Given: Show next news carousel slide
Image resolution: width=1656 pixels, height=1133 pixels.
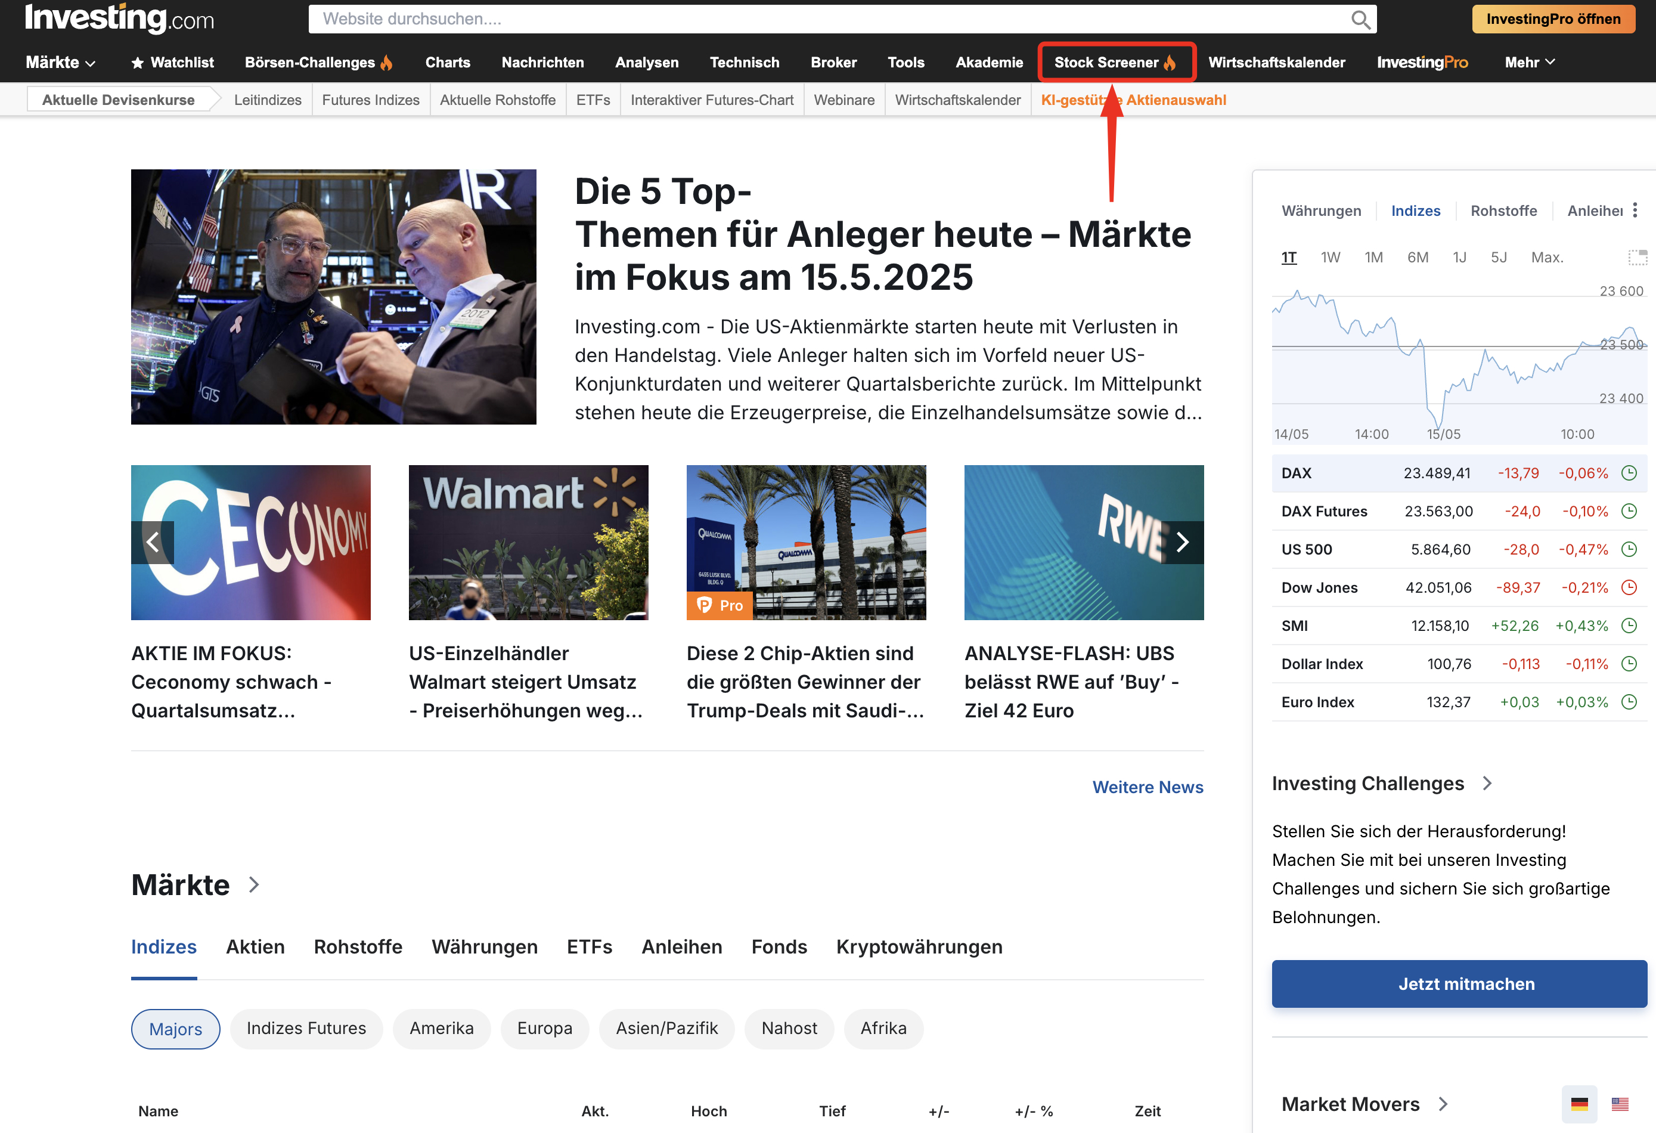Looking at the screenshot, I should pyautogui.click(x=1182, y=543).
